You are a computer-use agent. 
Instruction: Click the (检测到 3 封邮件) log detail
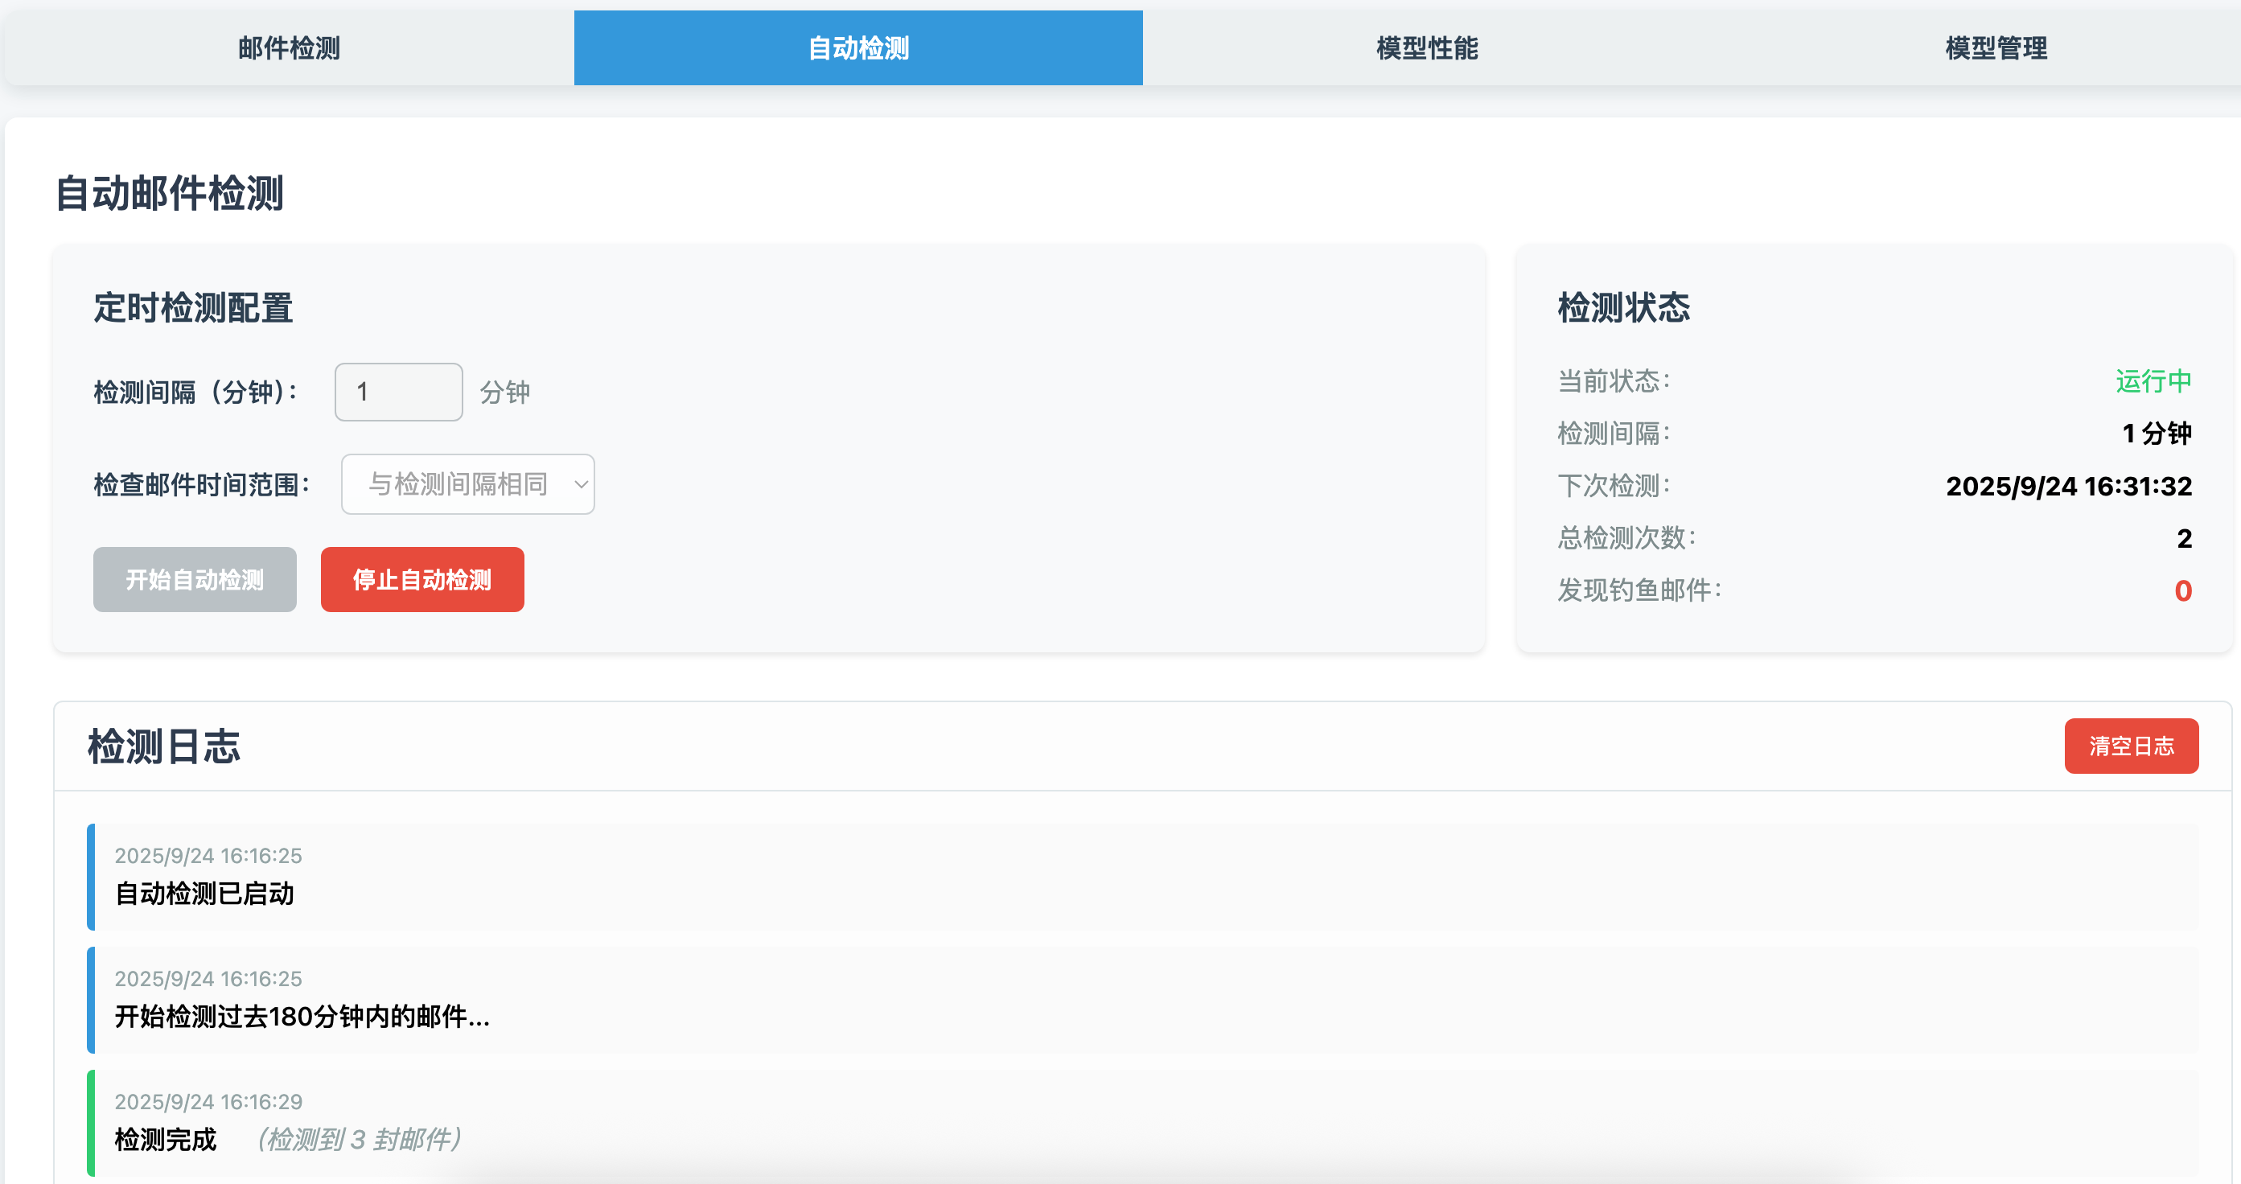coord(359,1140)
